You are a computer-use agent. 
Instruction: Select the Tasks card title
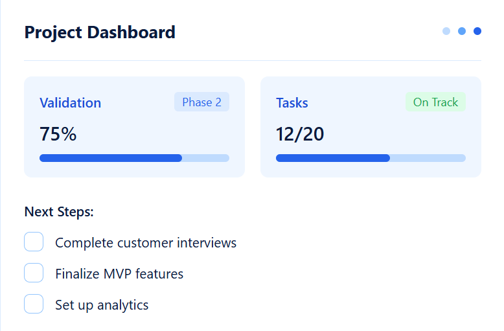(x=292, y=103)
